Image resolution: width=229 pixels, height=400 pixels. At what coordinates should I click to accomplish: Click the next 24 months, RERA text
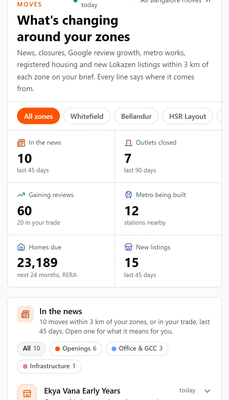(x=47, y=275)
